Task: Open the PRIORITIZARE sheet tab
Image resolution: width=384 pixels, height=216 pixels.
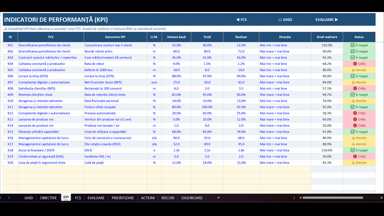Action: pos(123,198)
